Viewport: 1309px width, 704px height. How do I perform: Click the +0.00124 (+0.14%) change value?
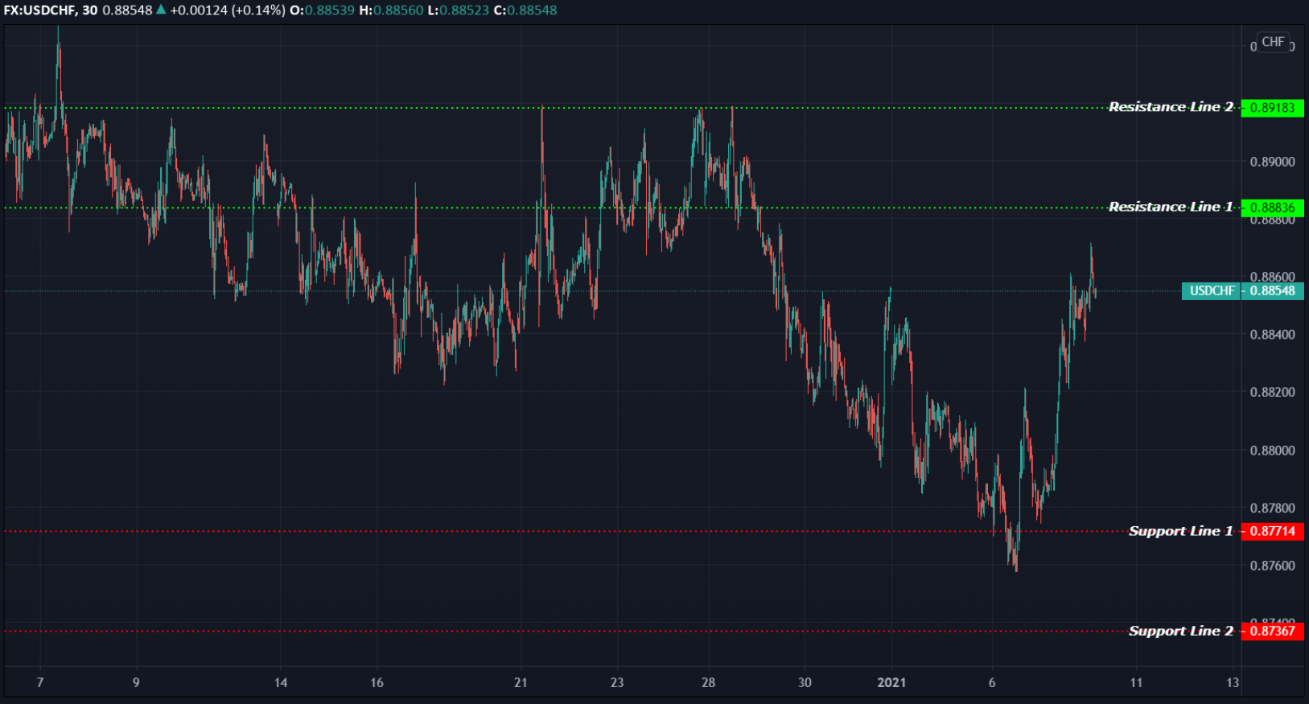pos(228,10)
